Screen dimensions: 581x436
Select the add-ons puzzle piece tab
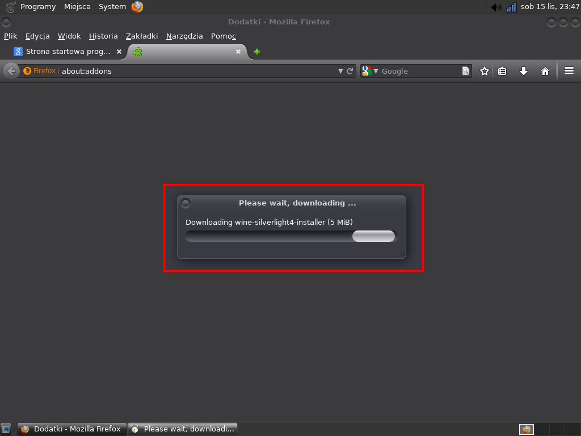[x=187, y=52]
